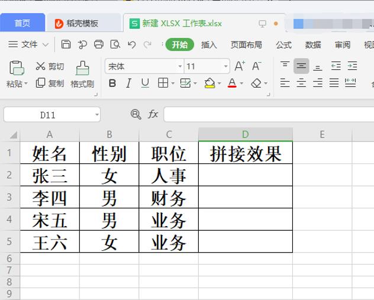This screenshot has width=374, height=300.
Task: Open the 审阅 ribbon tab
Action: tap(343, 44)
